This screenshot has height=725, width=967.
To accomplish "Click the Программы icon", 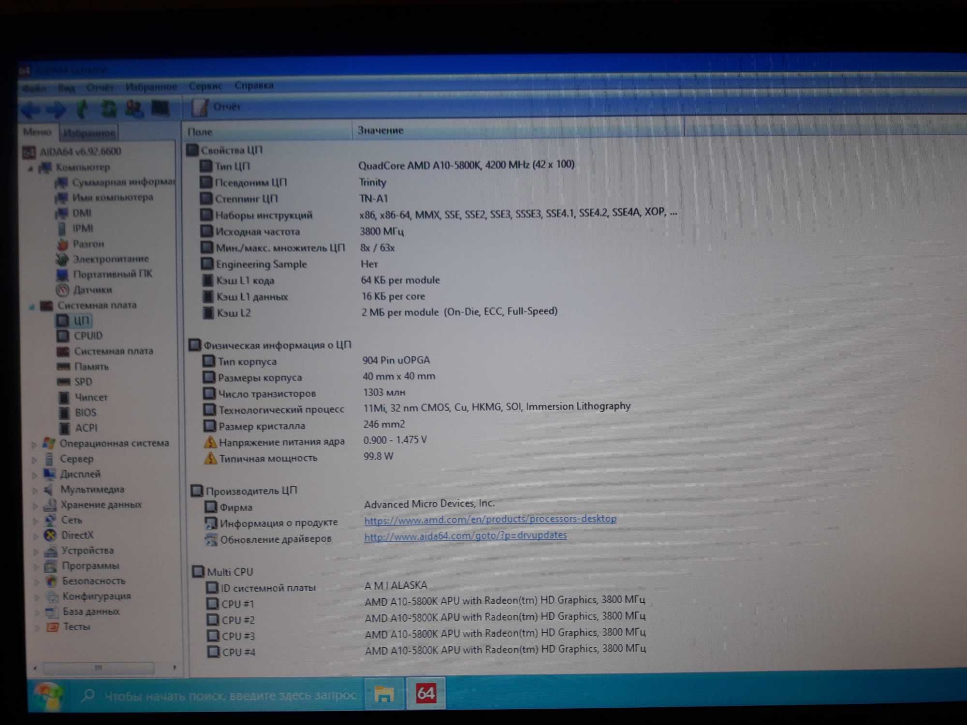I will pyautogui.click(x=50, y=566).
